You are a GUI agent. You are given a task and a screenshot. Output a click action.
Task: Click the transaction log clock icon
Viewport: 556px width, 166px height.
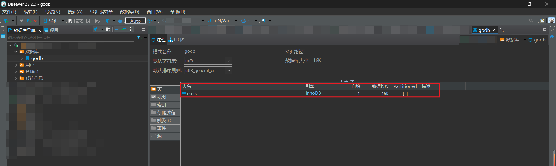(150, 21)
